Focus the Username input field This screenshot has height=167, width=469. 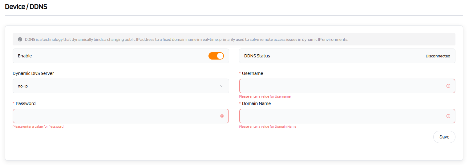point(339,86)
